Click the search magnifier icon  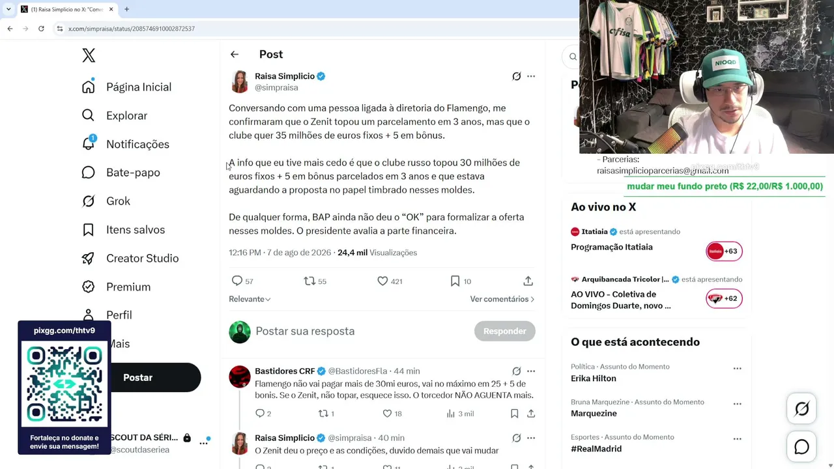tap(573, 57)
